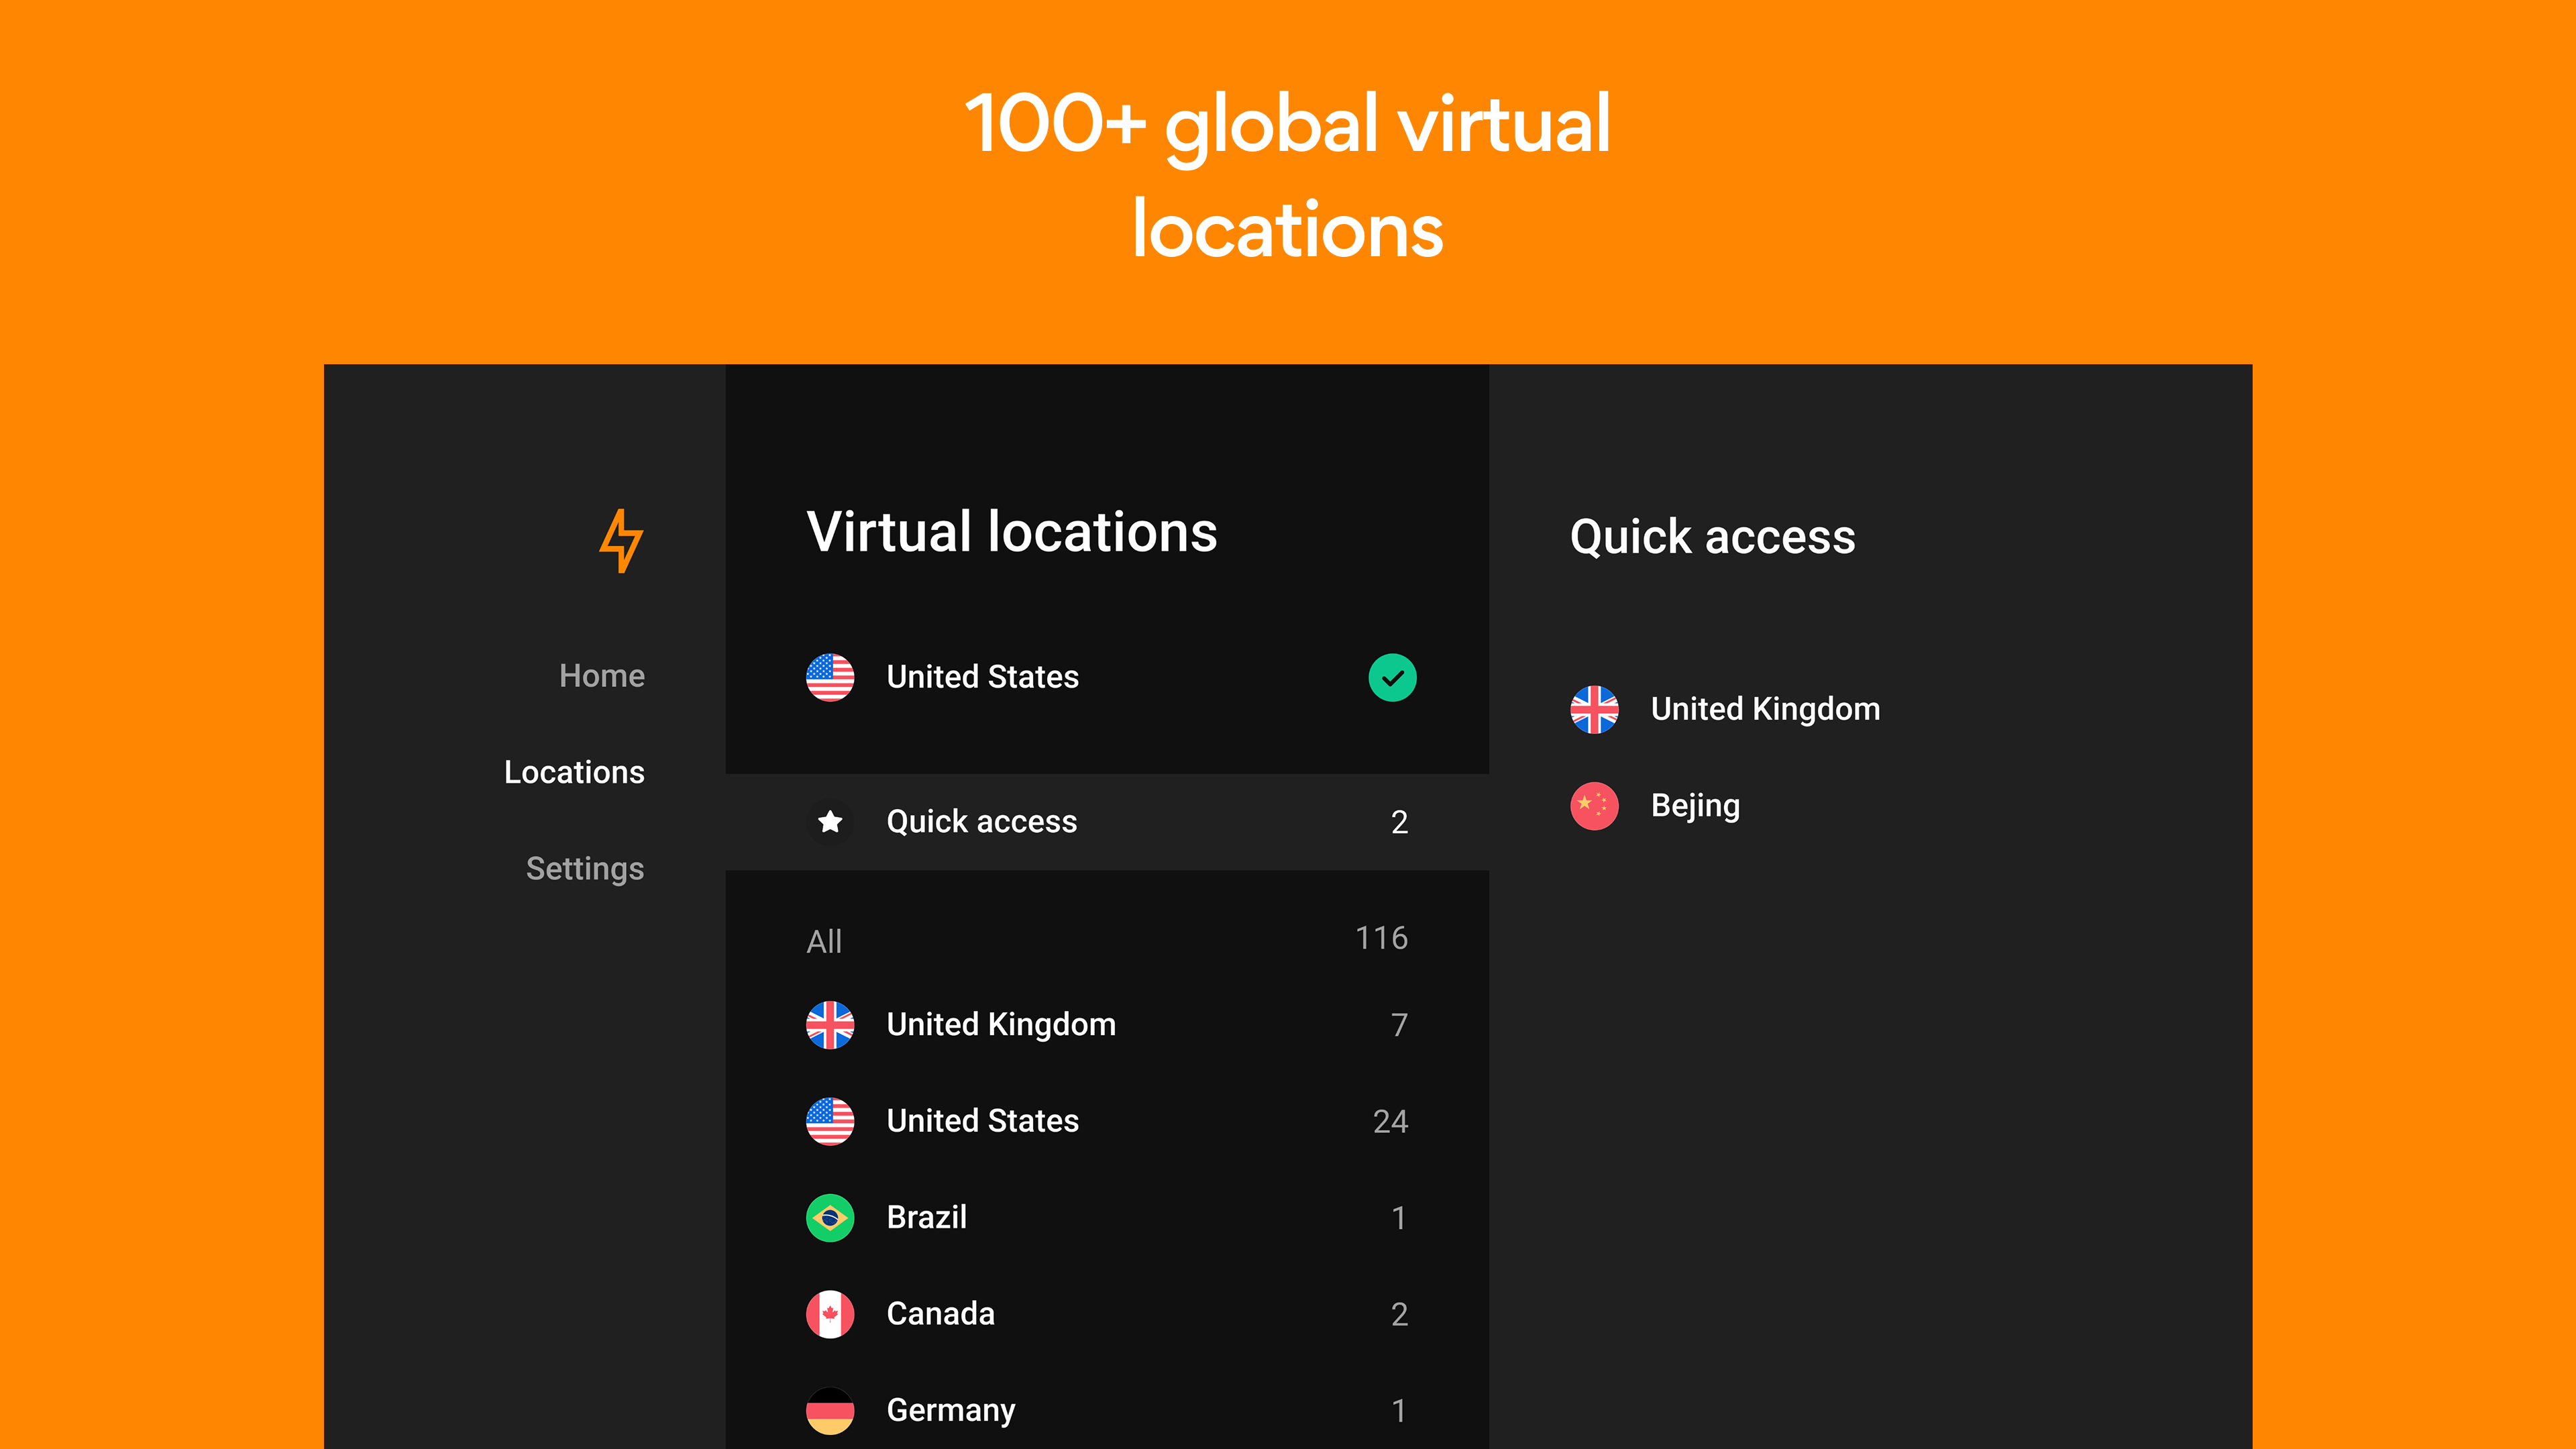Image resolution: width=2576 pixels, height=1449 pixels.
Task: Select Canada location
Action: click(1107, 1314)
